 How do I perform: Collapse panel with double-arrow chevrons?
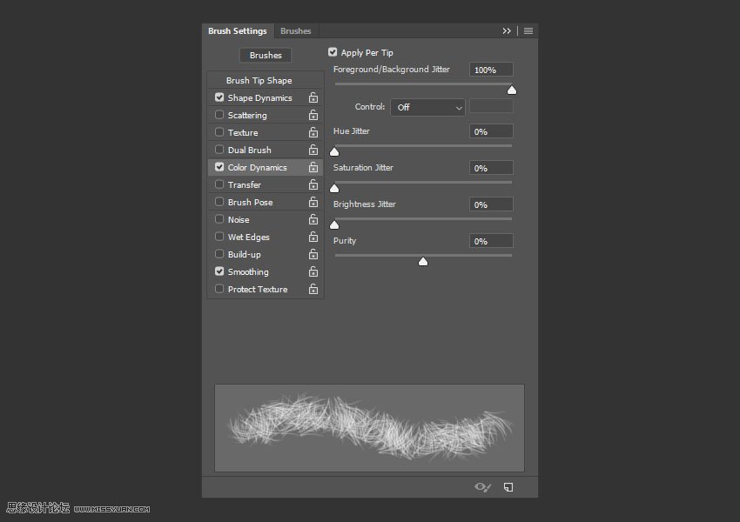507,31
